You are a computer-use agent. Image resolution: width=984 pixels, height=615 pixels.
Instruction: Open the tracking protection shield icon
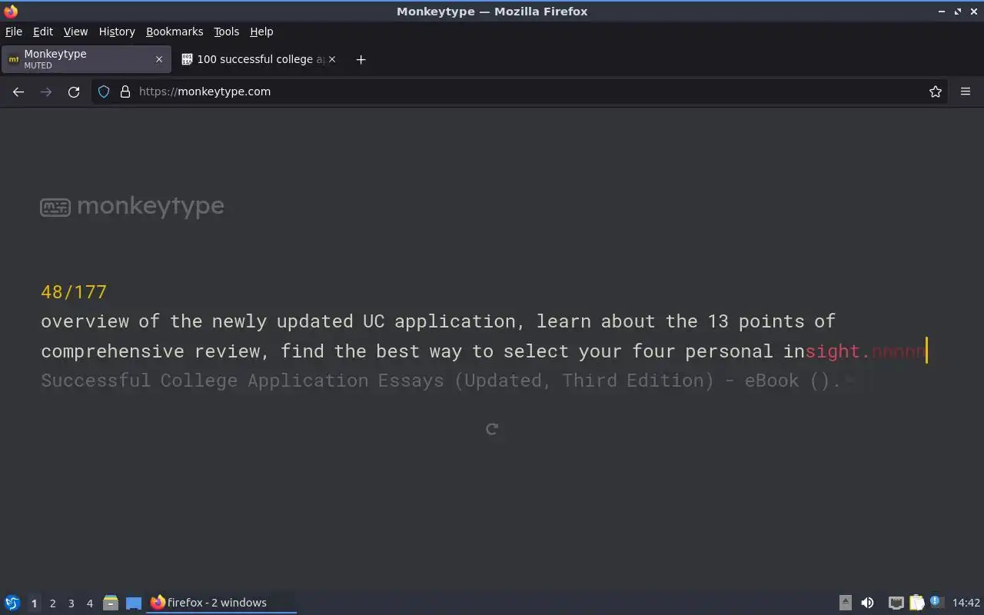pyautogui.click(x=104, y=91)
